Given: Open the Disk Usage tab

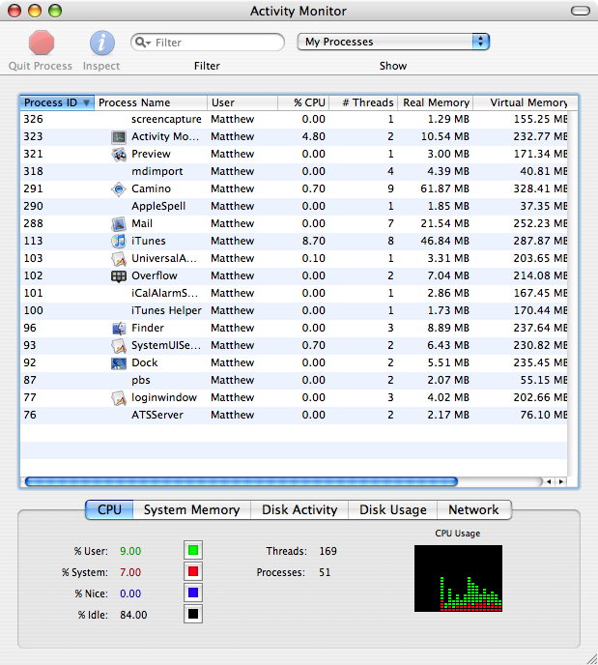Looking at the screenshot, I should [392, 509].
